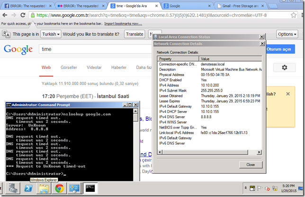Select the IPv4 Address row
The width and height of the screenshot is (305, 197).
pos(210,85)
